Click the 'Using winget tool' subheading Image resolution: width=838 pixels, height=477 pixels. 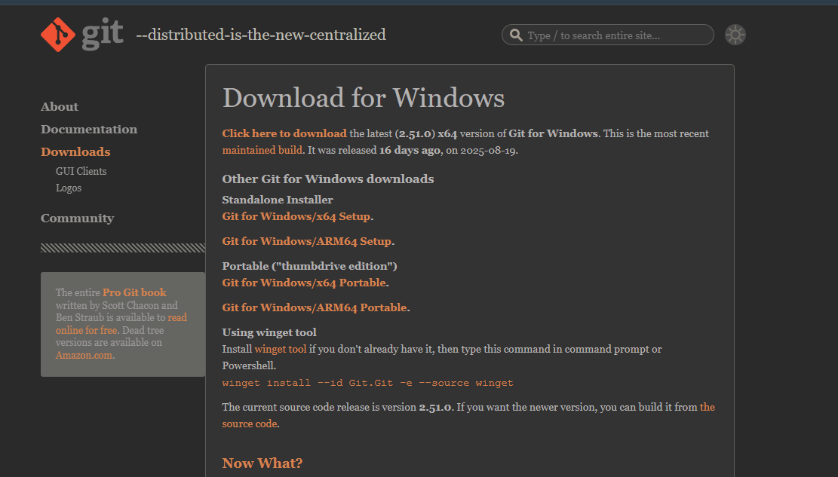269,332
